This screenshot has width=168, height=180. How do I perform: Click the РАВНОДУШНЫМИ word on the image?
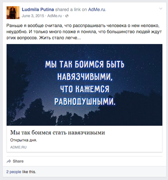coord(85,102)
